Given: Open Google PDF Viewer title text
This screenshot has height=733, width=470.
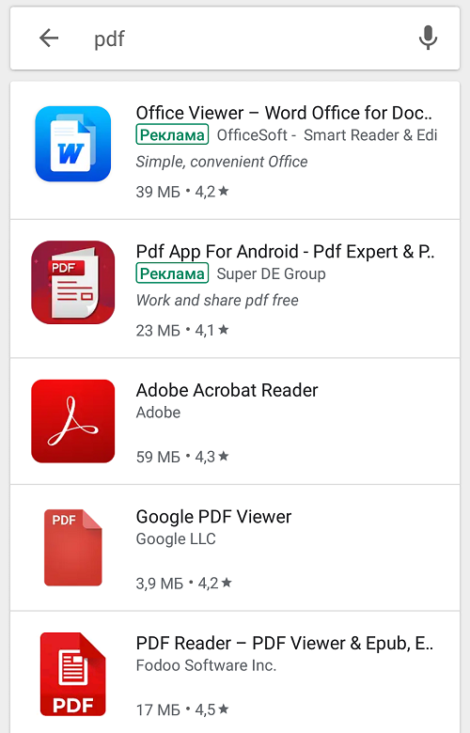Looking at the screenshot, I should point(213,517).
